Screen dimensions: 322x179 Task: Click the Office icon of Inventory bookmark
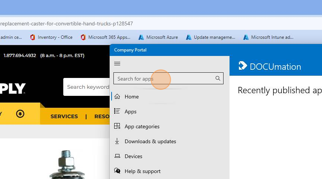pyautogui.click(x=33, y=37)
